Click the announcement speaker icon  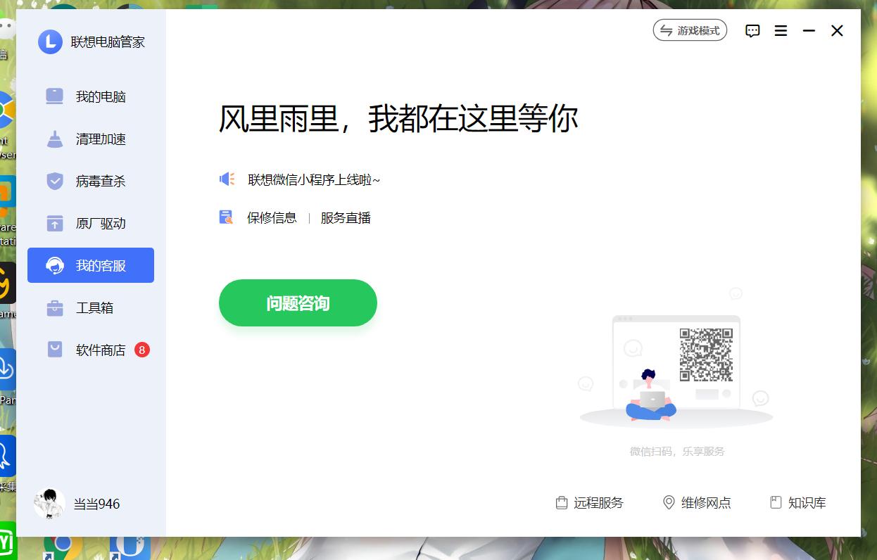point(225,179)
